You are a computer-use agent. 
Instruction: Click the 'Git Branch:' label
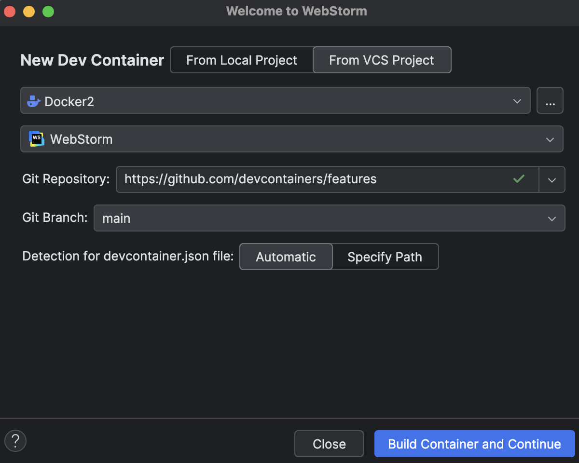pos(55,218)
